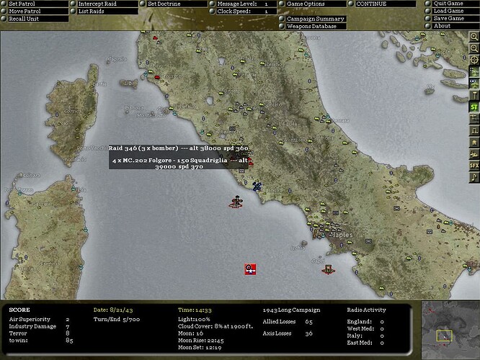Screen dimensions: 480x360
Task: Click the minimap in bottom right corner
Action: click(448, 329)
